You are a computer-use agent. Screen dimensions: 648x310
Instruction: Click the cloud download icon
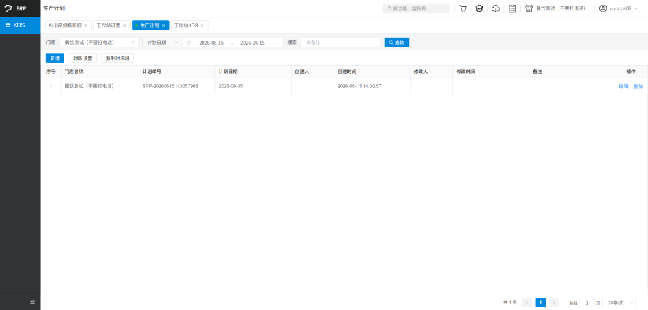pyautogui.click(x=496, y=8)
